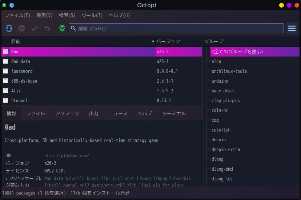Sort by the 名前 column header
Screen dimensions: 301x200
click(83, 41)
